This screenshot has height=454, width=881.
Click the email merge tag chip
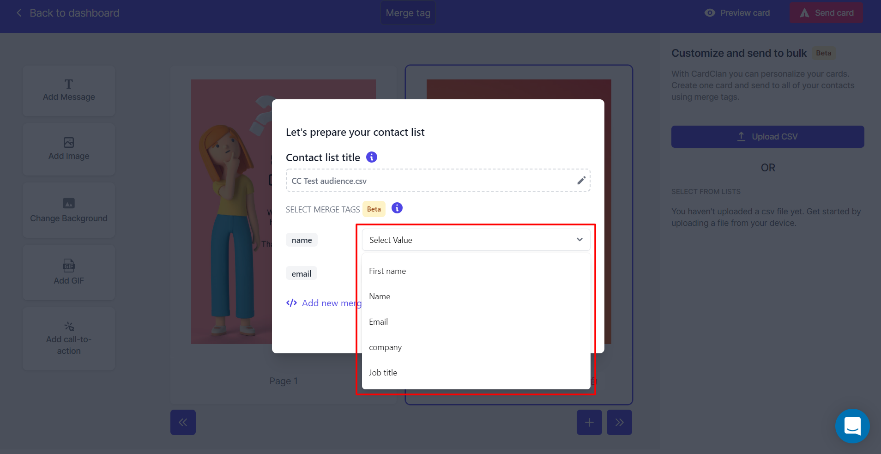302,273
